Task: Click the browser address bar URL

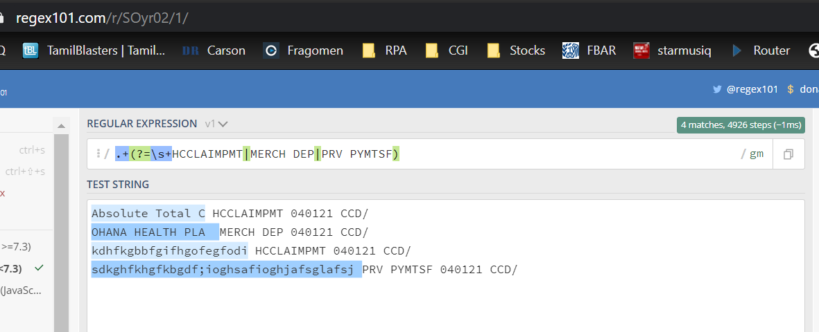Action: (x=102, y=17)
